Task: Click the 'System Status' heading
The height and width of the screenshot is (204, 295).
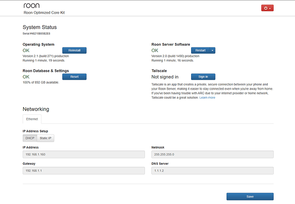Action: pyautogui.click(x=40, y=27)
